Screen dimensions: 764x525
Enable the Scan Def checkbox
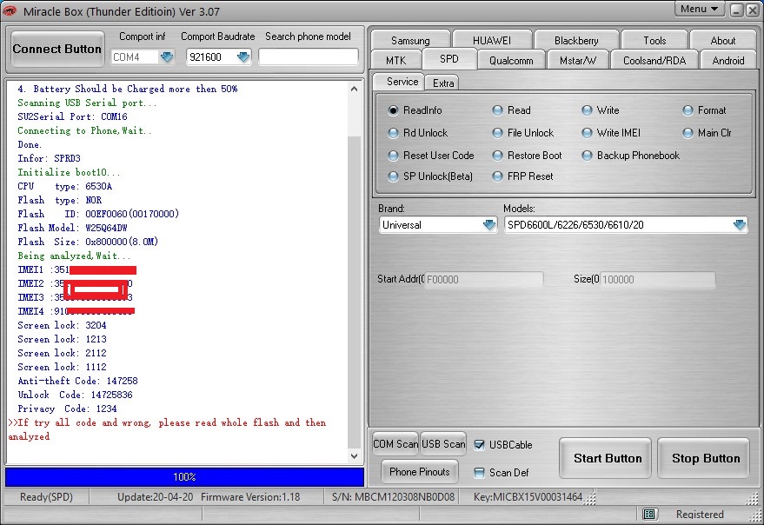point(479,472)
